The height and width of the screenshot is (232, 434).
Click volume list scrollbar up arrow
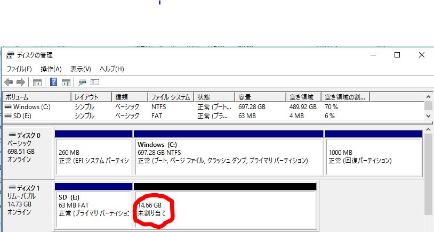[428, 97]
